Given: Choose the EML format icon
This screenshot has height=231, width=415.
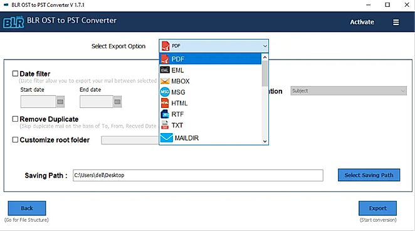Looking at the screenshot, I should pos(165,70).
